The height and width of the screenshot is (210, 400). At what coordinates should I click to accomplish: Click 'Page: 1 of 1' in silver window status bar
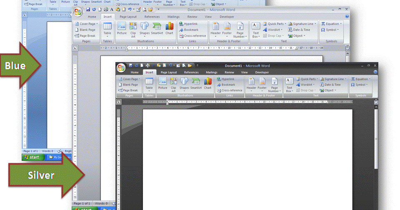82,203
